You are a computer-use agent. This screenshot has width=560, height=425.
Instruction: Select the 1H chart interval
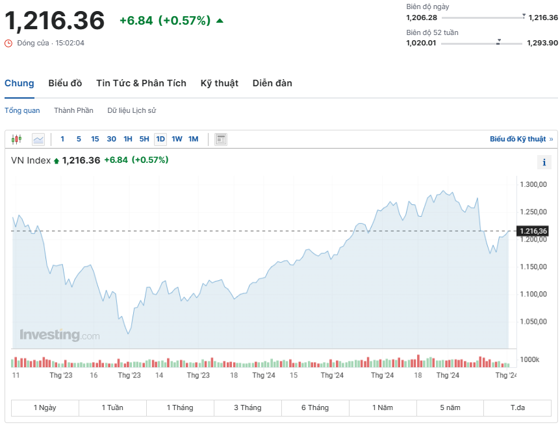click(128, 139)
